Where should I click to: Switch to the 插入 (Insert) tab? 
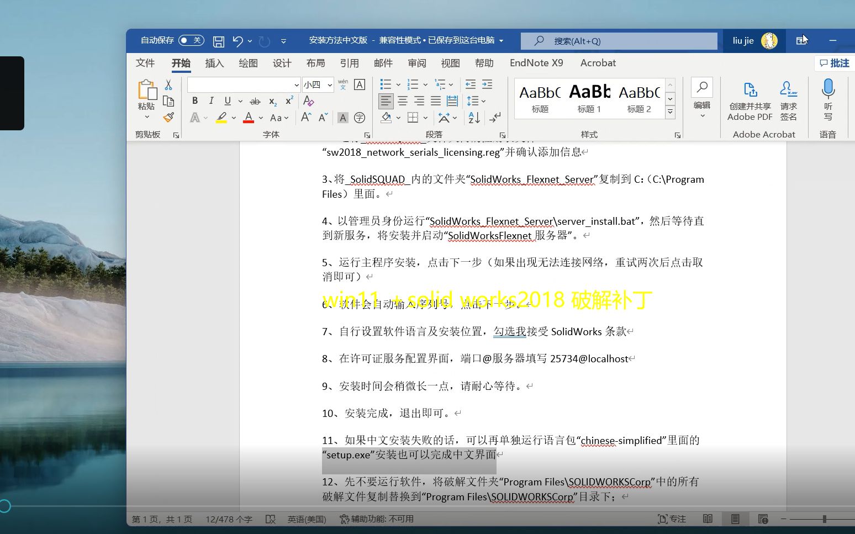click(x=214, y=63)
